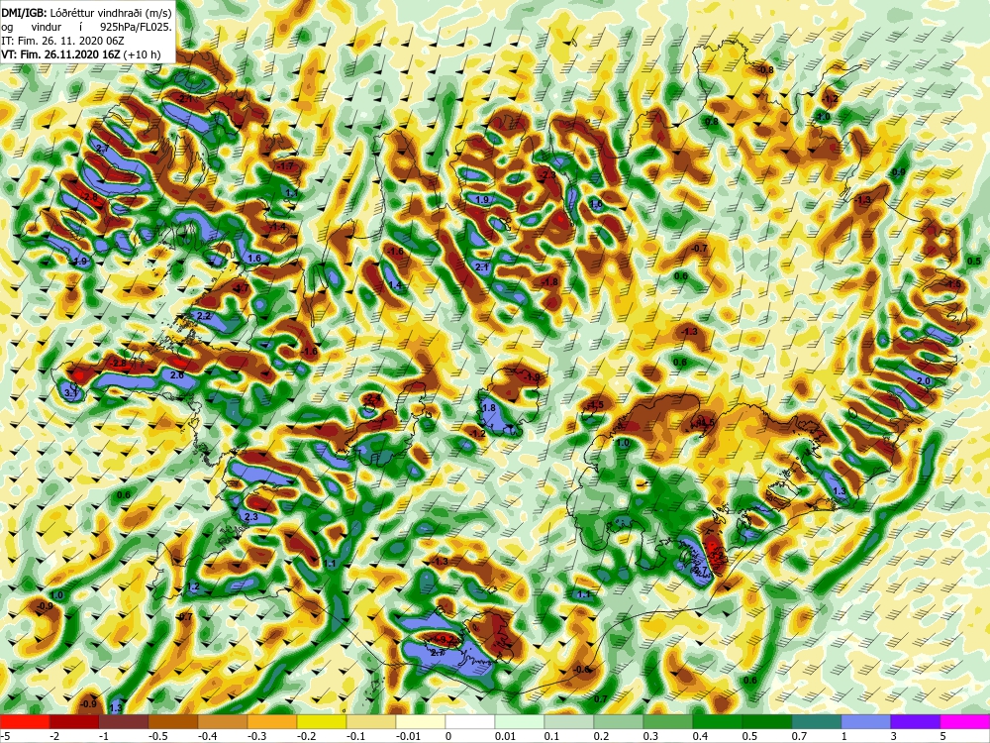Image resolution: width=990 pixels, height=743 pixels.
Task: Select the teal legend swatch at 0.7
Action: (817, 721)
